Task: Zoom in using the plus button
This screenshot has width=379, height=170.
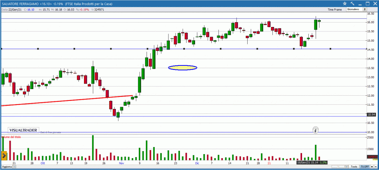Action: click(x=372, y=167)
